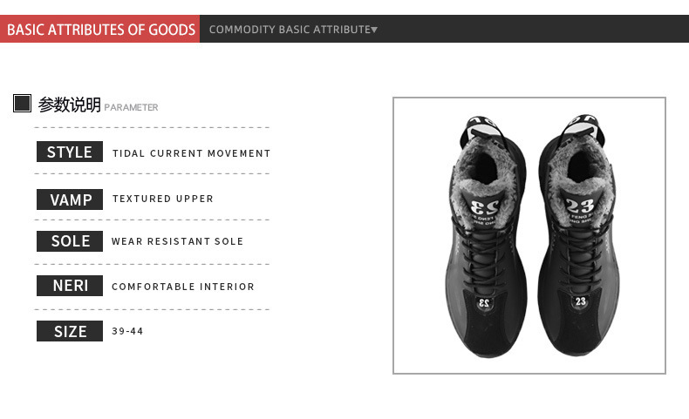The height and width of the screenshot is (419, 689).
Task: Click the VAMP label badge
Action: [70, 199]
